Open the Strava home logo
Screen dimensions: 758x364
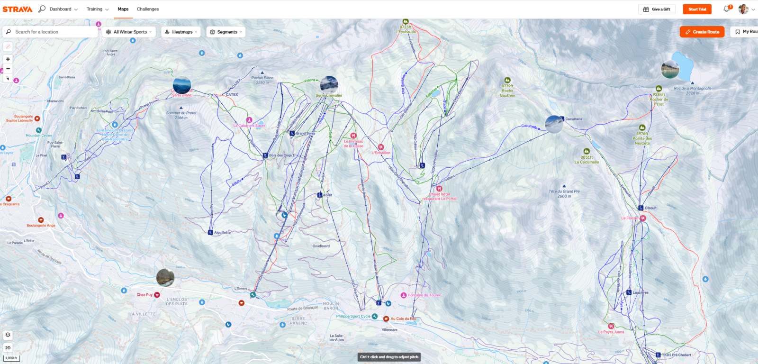click(18, 9)
